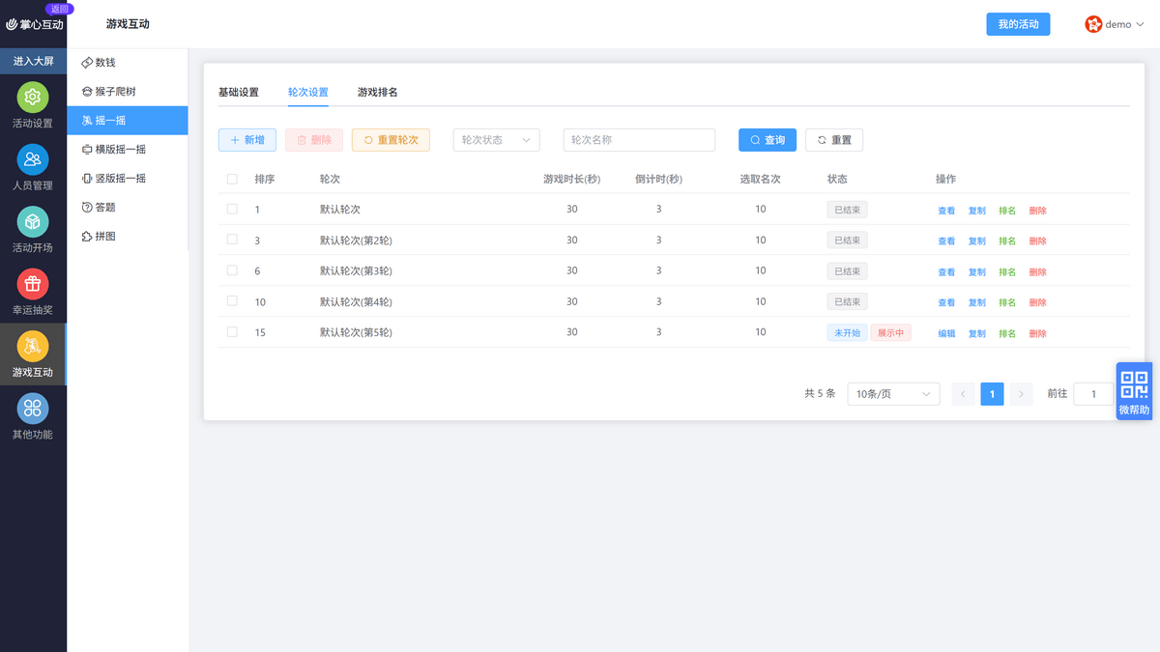Click the 返回 badge
Viewport: 1160px width, 652px height.
[x=60, y=9]
